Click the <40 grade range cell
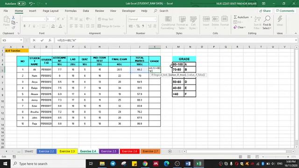 (178, 94)
